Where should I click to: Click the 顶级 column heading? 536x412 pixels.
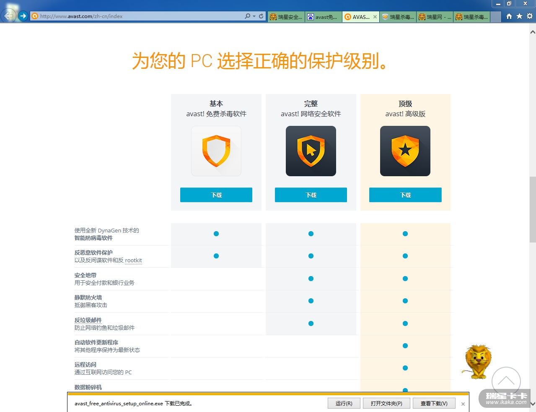coord(405,104)
